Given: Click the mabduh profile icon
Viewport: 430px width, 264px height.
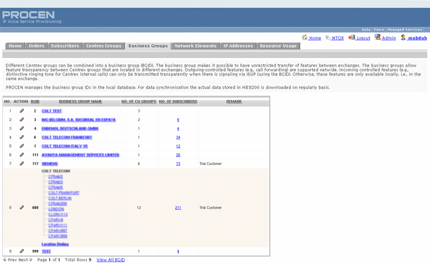Looking at the screenshot, I should pos(403,37).
